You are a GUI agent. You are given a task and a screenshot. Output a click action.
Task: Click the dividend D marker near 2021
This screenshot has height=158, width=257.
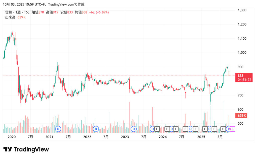pos(58,129)
